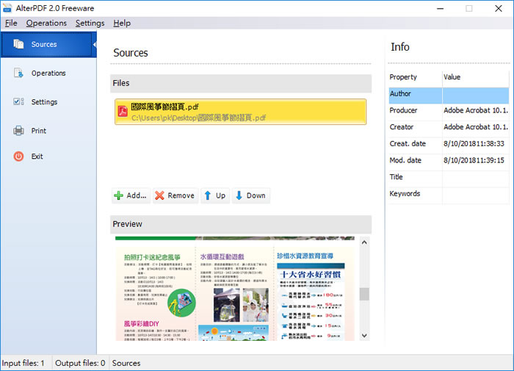
Task: Open the Settings menu in menu bar
Action: 90,23
